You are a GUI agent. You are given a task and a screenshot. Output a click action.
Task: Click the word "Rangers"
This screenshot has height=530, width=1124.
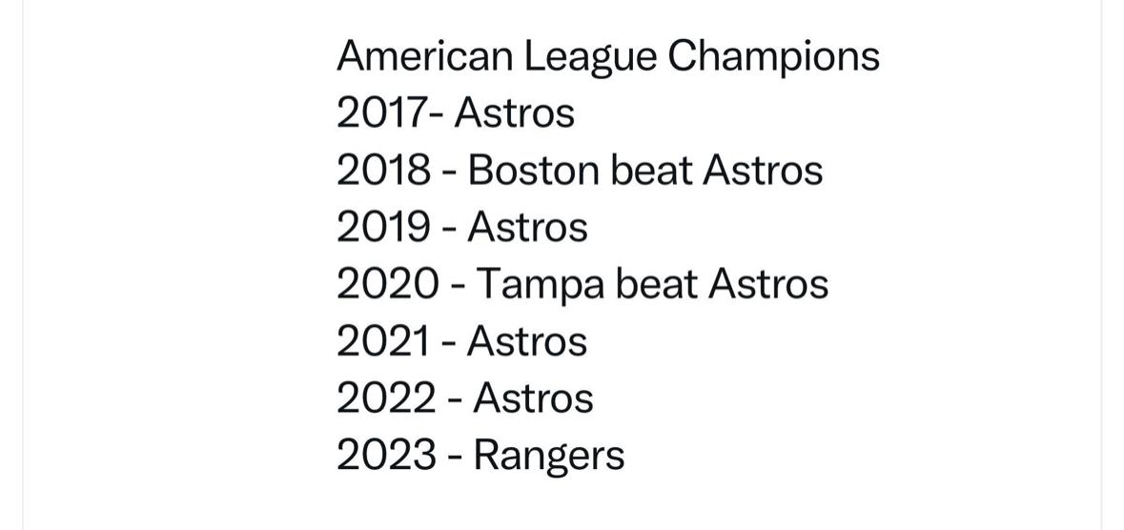(x=549, y=456)
